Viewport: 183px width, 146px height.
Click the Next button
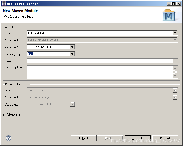click(110, 138)
